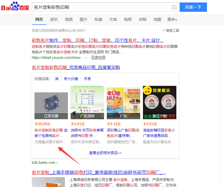Viewport: 224px width, 187px height.
Task: Click the 新大印象 brand link
Action: [x=71, y=79]
